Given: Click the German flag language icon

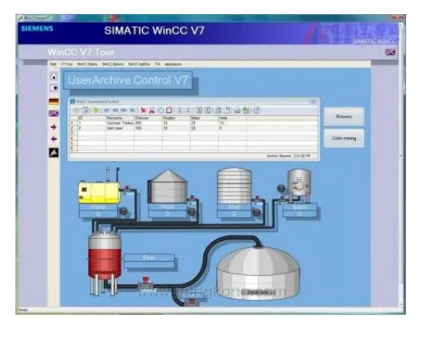Looking at the screenshot, I should pos(54,101).
